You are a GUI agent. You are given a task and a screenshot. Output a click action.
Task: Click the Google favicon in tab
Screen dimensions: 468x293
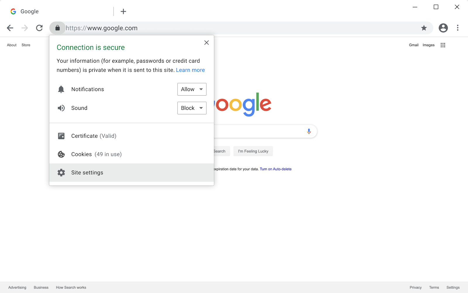point(13,11)
